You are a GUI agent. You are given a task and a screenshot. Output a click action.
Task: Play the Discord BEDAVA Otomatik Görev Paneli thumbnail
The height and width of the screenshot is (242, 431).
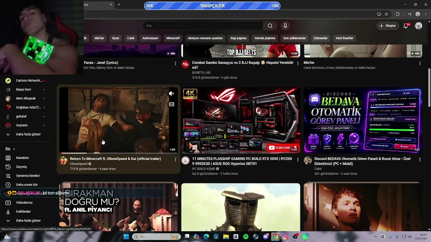click(363, 120)
